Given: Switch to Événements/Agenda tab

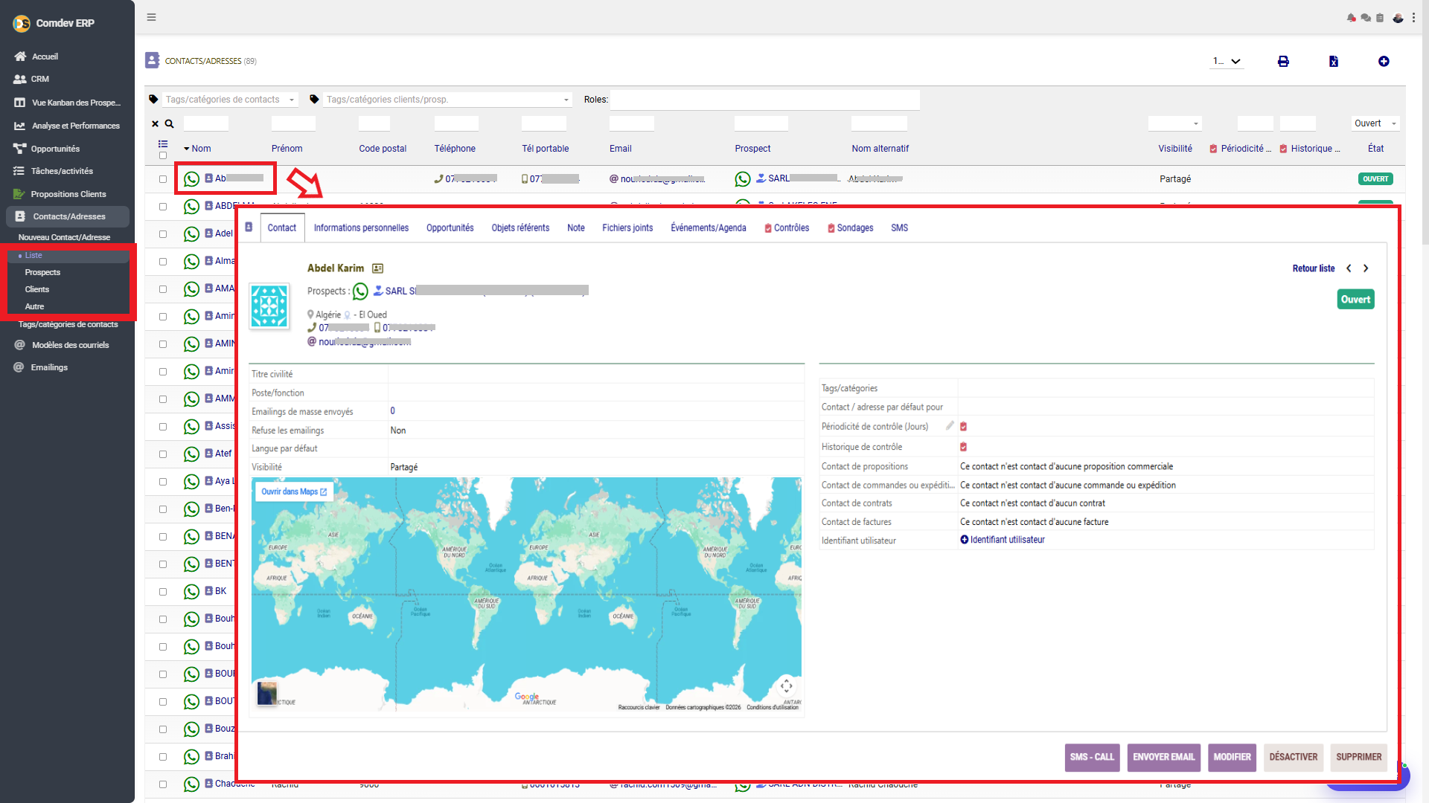Looking at the screenshot, I should click(708, 228).
